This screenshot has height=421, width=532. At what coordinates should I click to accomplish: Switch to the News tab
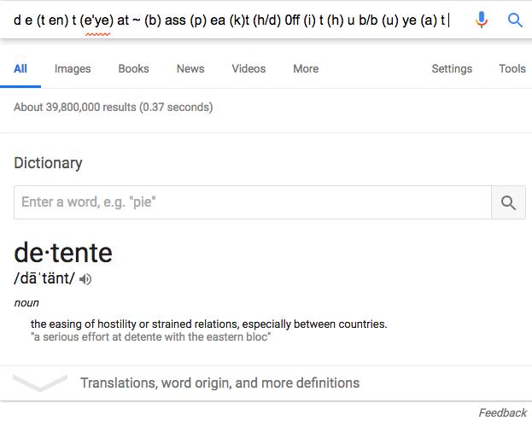click(x=190, y=69)
